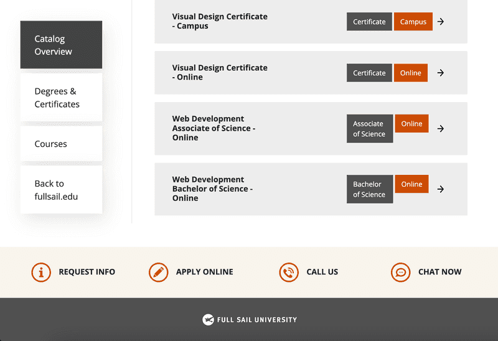The image size is (498, 341).
Task: Click arrow for Web Development Associate of Science
Action: (x=441, y=129)
